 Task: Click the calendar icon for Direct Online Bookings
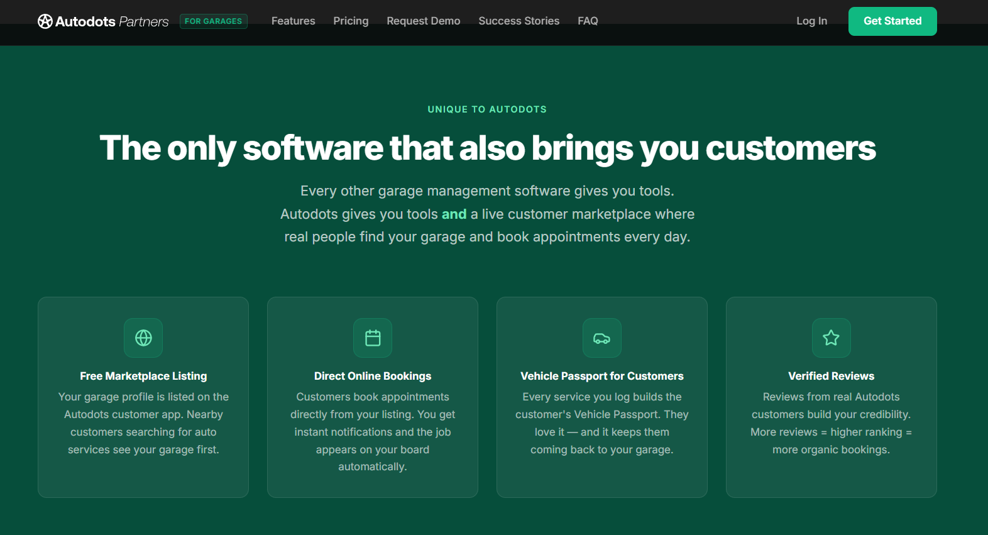point(373,338)
